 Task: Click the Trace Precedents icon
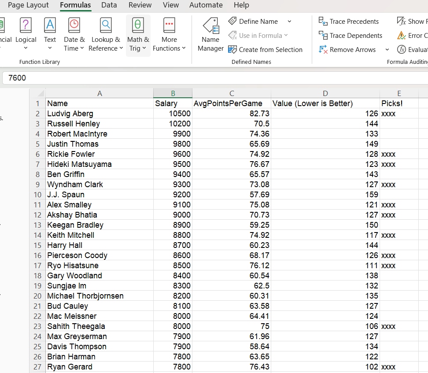(323, 21)
